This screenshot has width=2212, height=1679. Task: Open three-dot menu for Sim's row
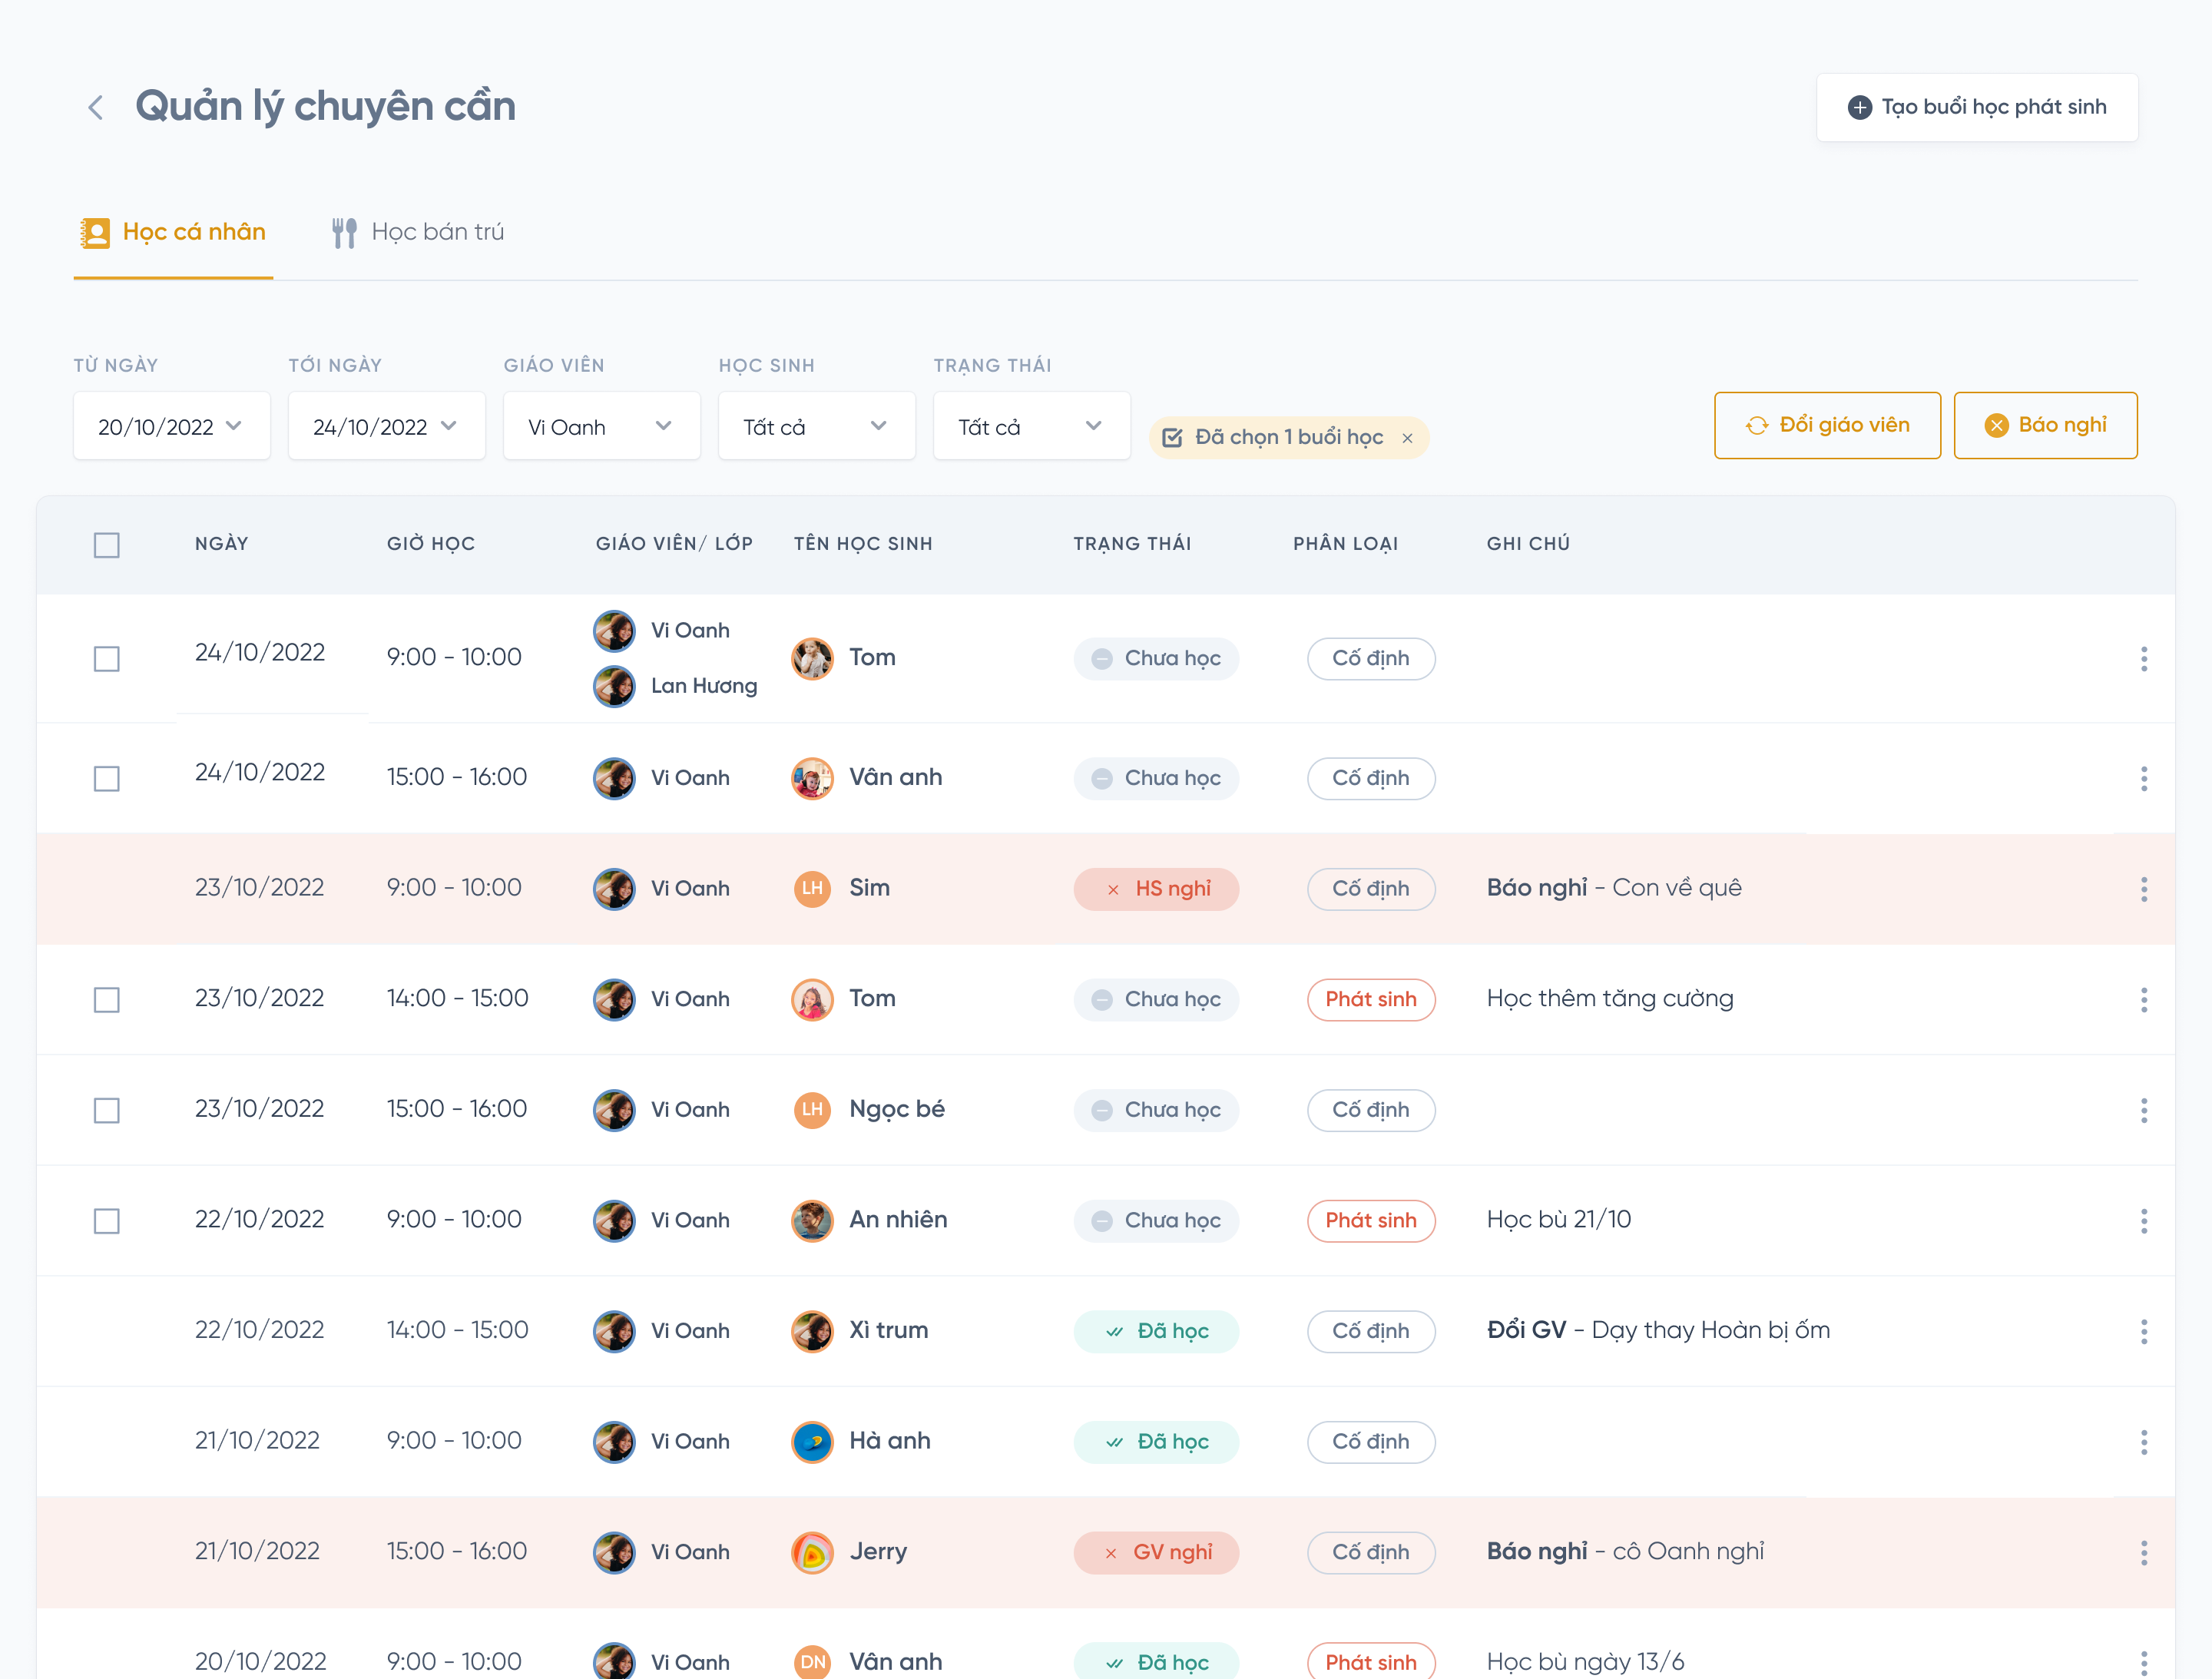pos(2143,889)
